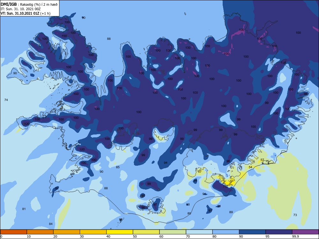The image size is (319, 239).
Task: Select the '60' tick label on the legend
Action: (161, 236)
